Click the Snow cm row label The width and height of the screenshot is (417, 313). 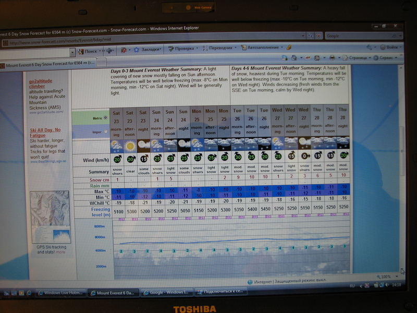(x=99, y=180)
